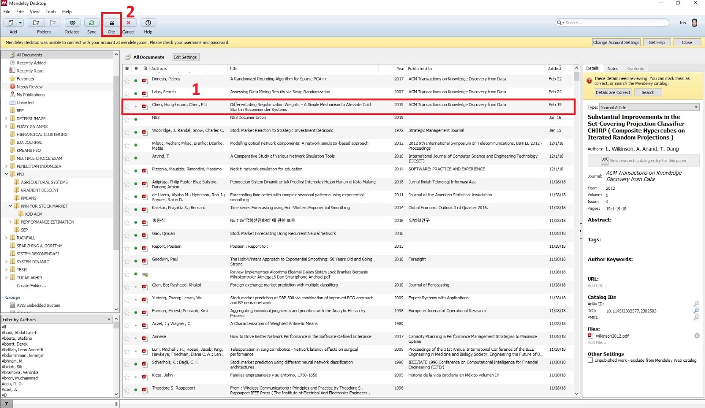
Task: Switch to the Contents tab
Action: pyautogui.click(x=636, y=69)
